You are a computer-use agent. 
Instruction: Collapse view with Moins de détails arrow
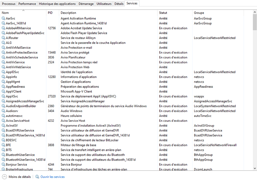point(5,177)
